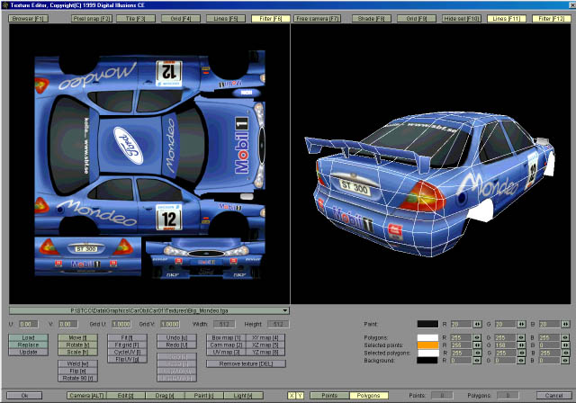Click the Paint R value arrow stepper

click(477, 324)
